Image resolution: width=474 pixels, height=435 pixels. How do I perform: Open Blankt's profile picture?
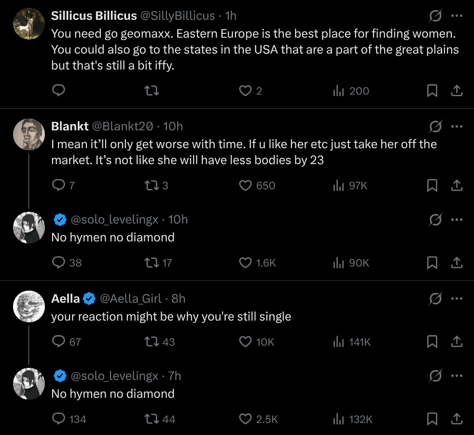28,134
